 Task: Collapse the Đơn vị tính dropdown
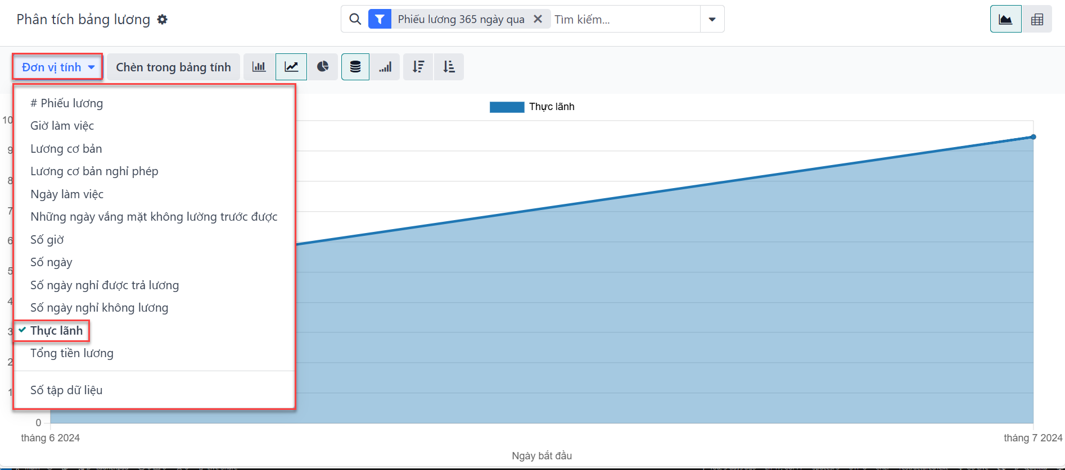57,67
